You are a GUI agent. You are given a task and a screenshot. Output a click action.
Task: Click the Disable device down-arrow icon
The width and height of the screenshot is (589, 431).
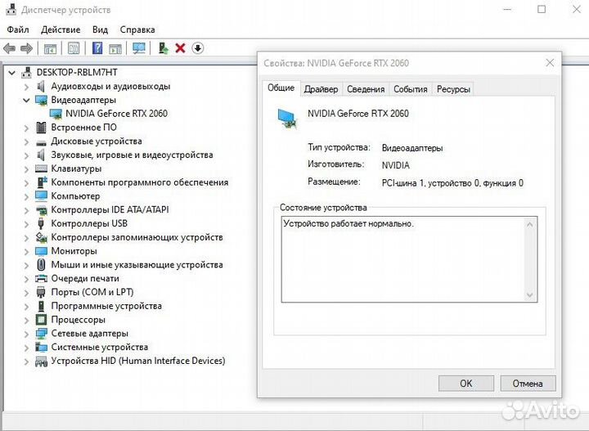click(x=198, y=48)
